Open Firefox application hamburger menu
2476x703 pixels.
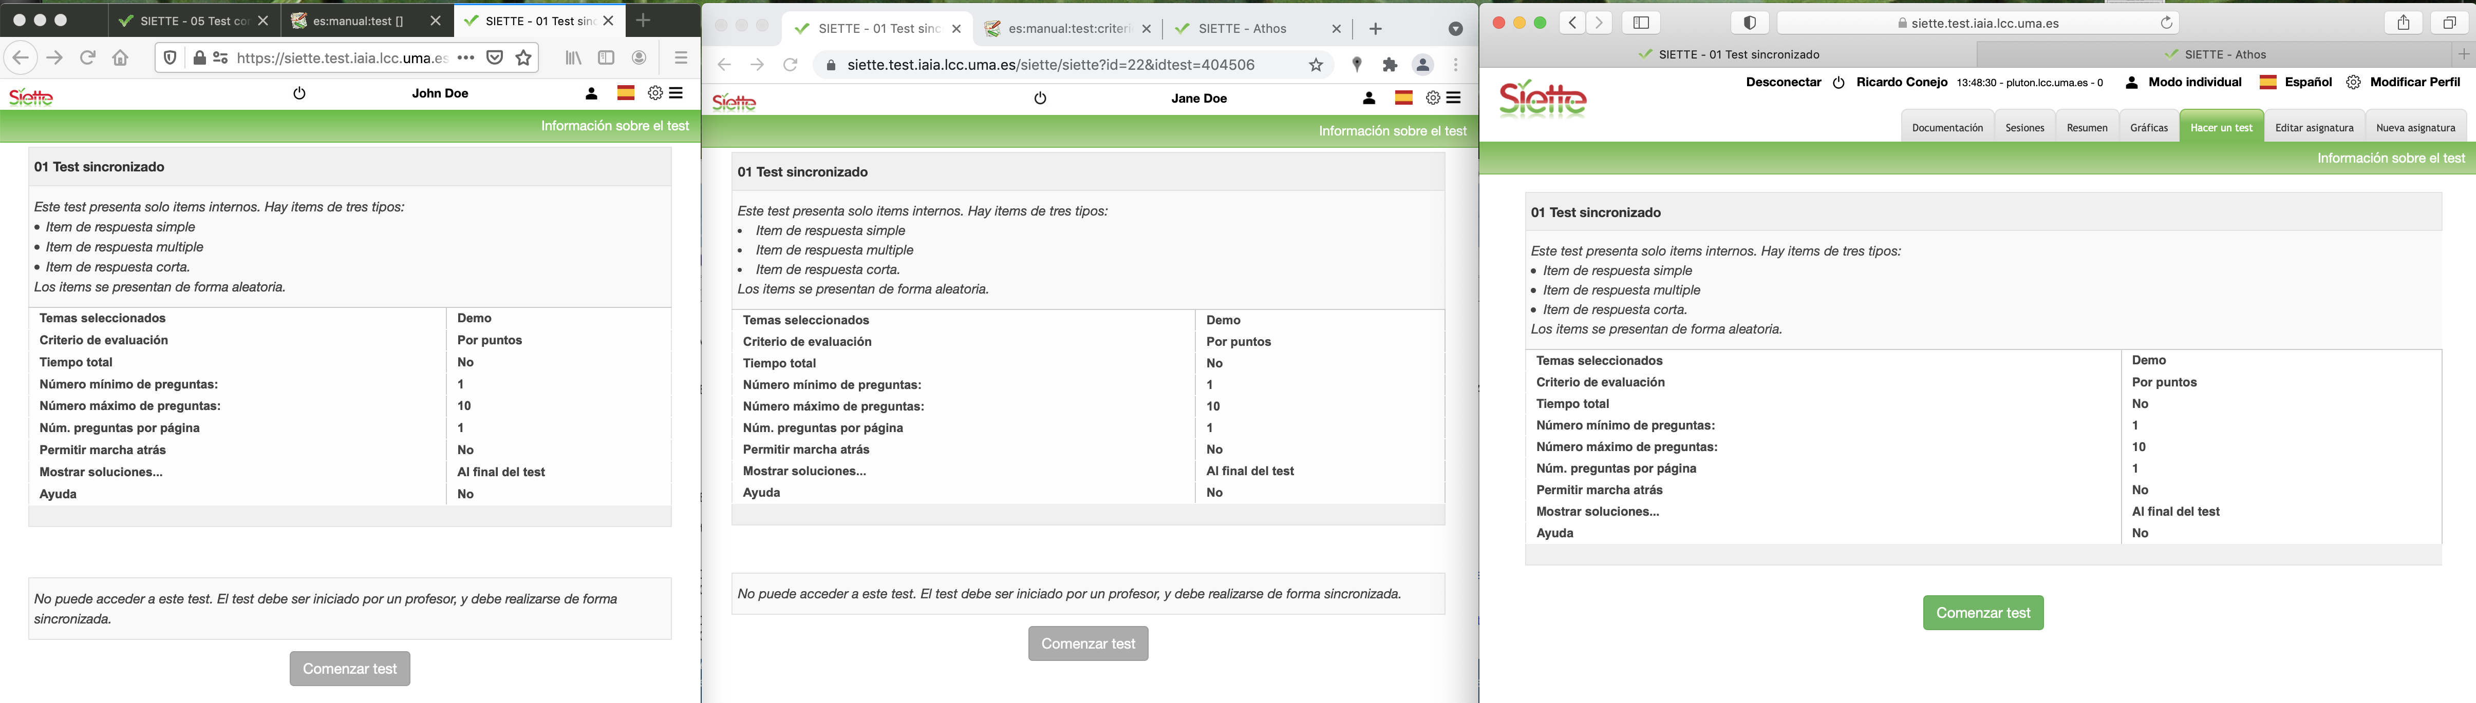pyautogui.click(x=681, y=57)
